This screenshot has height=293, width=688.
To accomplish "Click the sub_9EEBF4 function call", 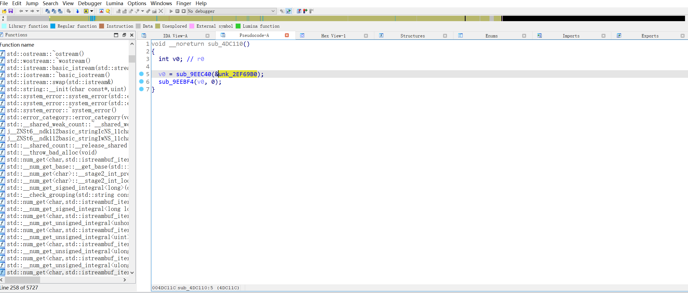I will click(176, 82).
